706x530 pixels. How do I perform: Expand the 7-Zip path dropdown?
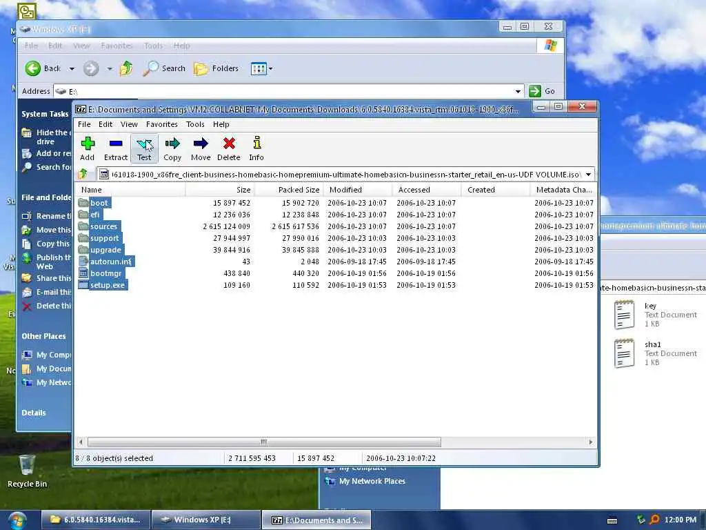pyautogui.click(x=588, y=175)
